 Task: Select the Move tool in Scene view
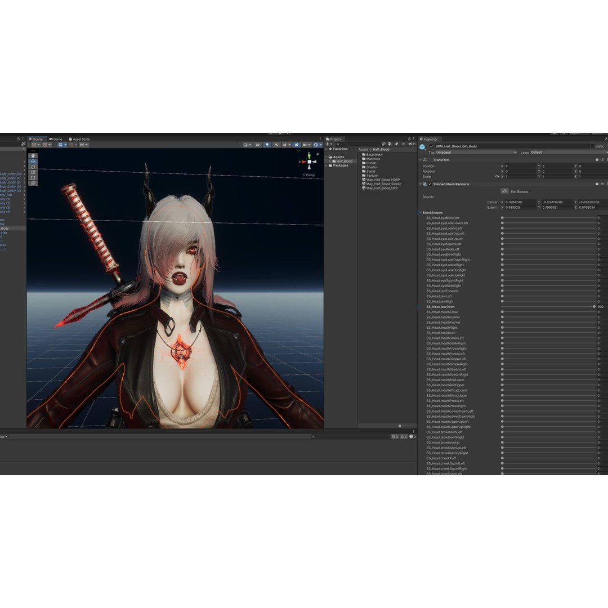pos(33,161)
